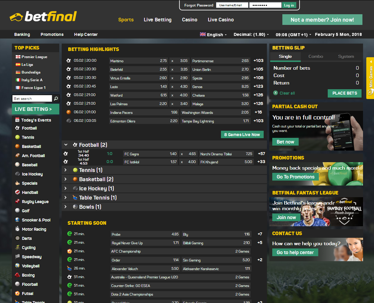374x303 pixels.
Task: Open Football from the sports sidebar
Action: (29, 128)
